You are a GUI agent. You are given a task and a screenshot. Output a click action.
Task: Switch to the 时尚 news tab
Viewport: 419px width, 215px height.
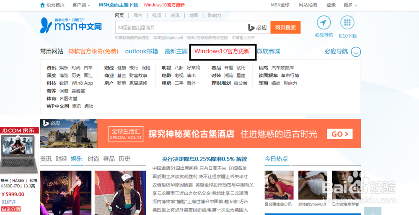93,159
